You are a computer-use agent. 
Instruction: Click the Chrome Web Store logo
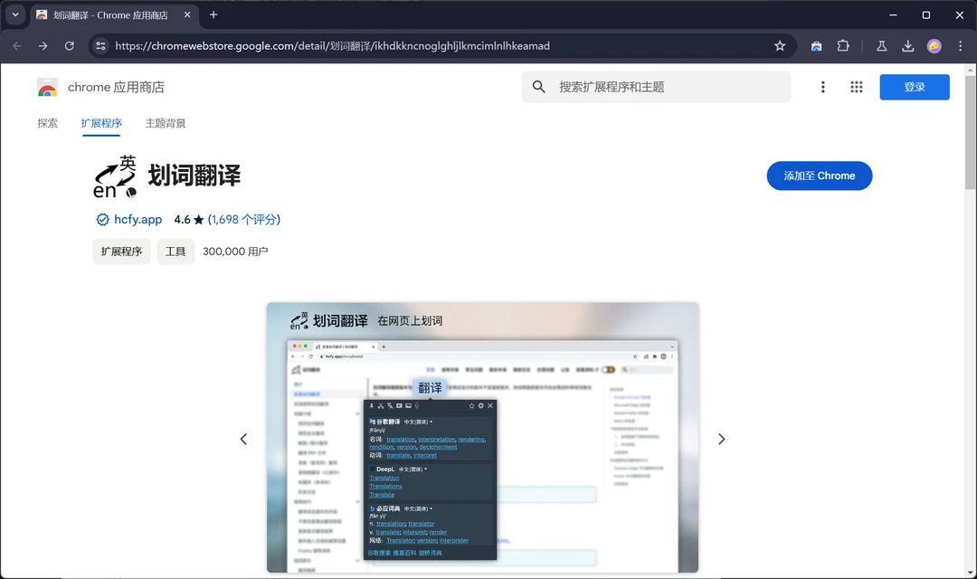pos(47,87)
